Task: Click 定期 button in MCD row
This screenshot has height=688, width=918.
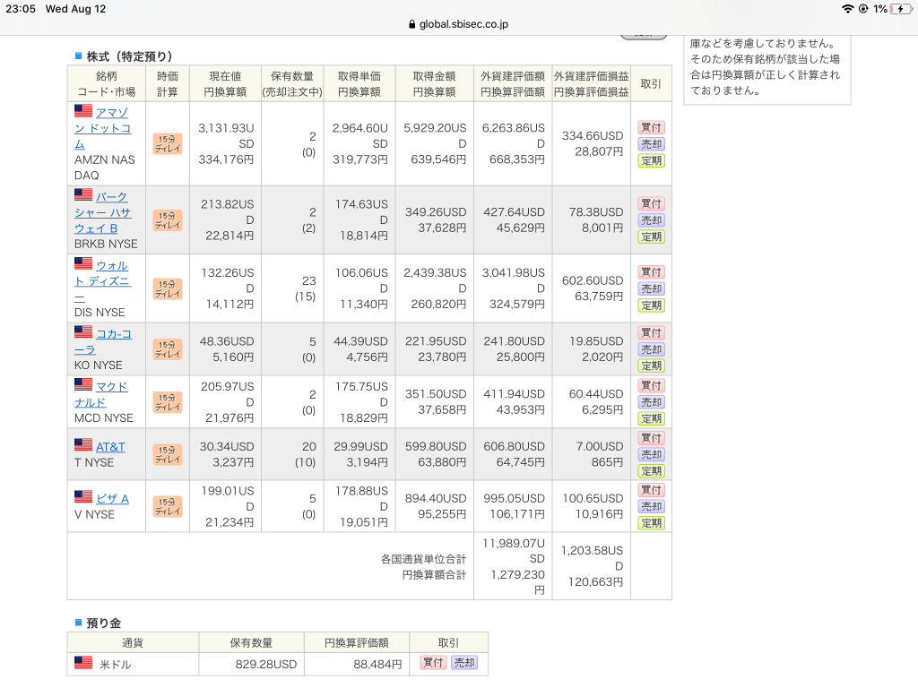Action: pyautogui.click(x=651, y=418)
